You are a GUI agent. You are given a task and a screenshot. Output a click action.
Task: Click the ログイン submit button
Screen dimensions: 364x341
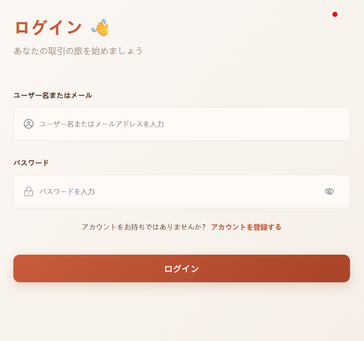[x=181, y=269]
